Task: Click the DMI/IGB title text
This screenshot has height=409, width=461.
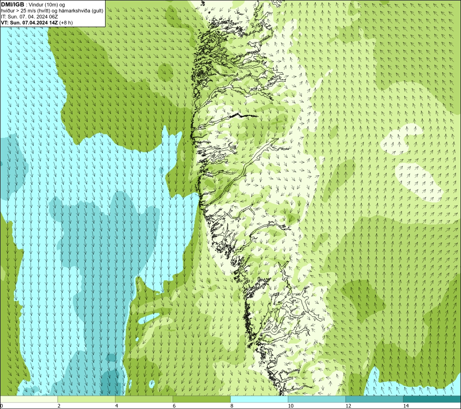Action: 12,5
